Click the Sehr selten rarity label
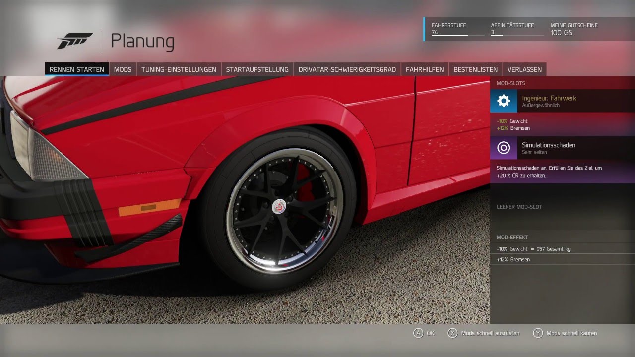The width and height of the screenshot is (635, 357). (534, 152)
